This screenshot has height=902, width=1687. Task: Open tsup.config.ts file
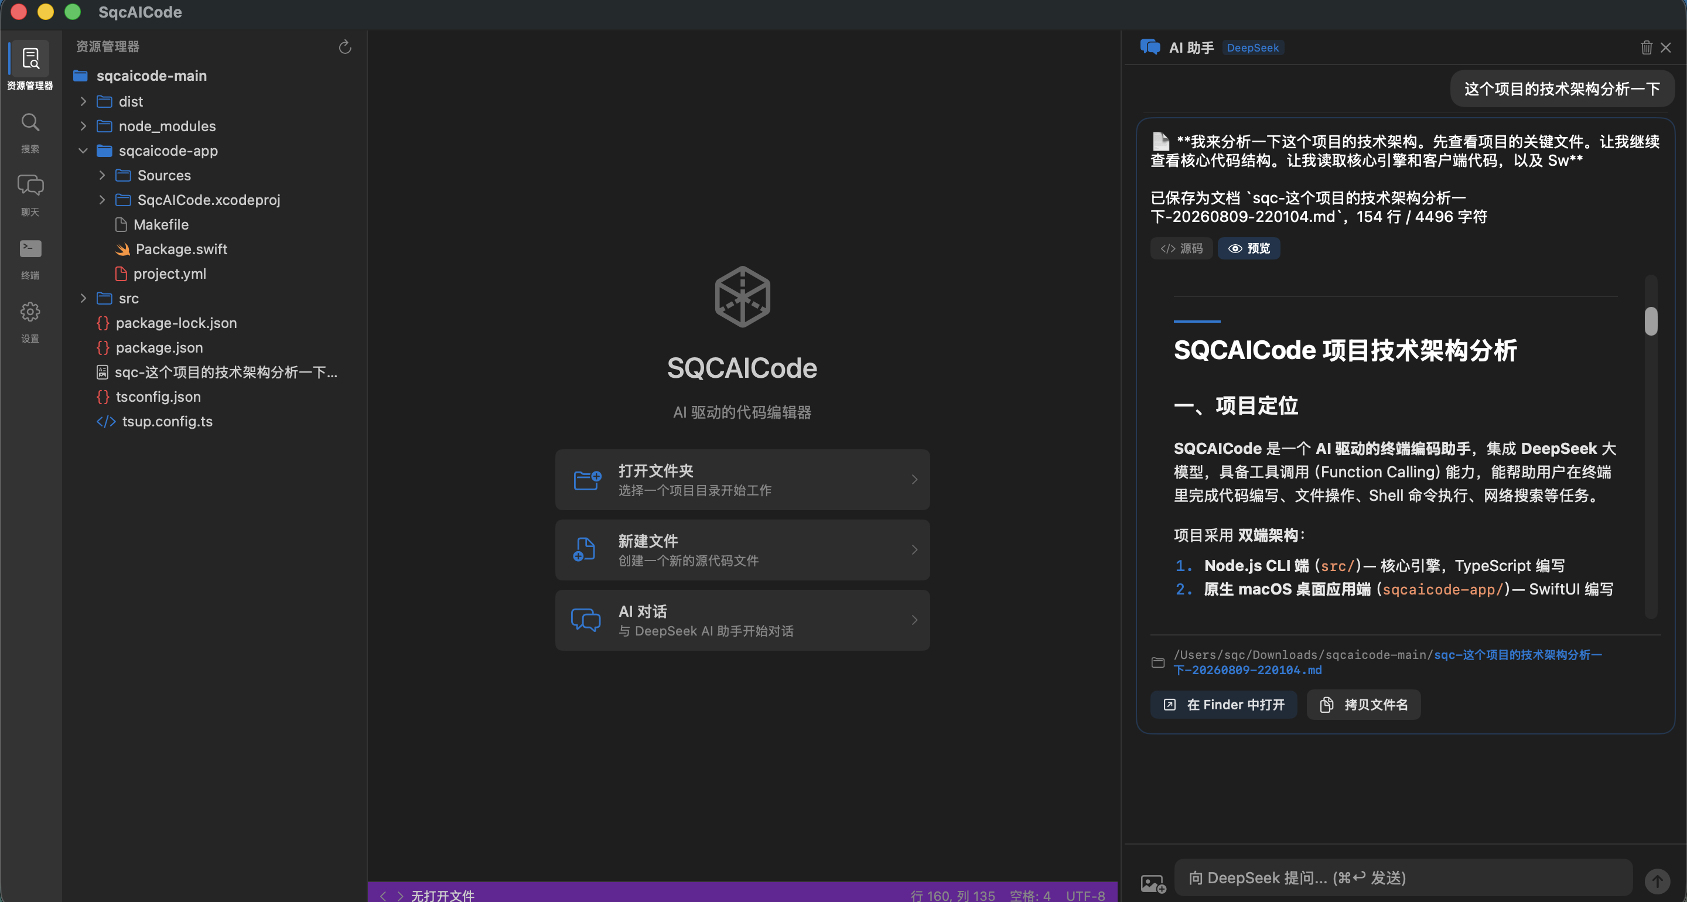pos(167,421)
